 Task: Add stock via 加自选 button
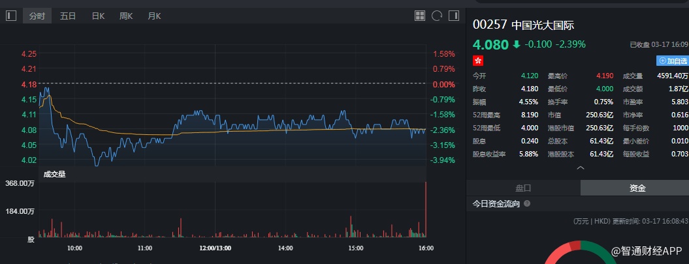point(672,61)
